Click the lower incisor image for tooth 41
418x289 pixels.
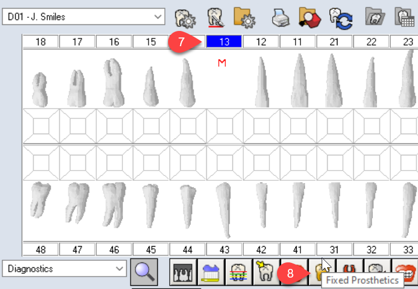[298, 205]
